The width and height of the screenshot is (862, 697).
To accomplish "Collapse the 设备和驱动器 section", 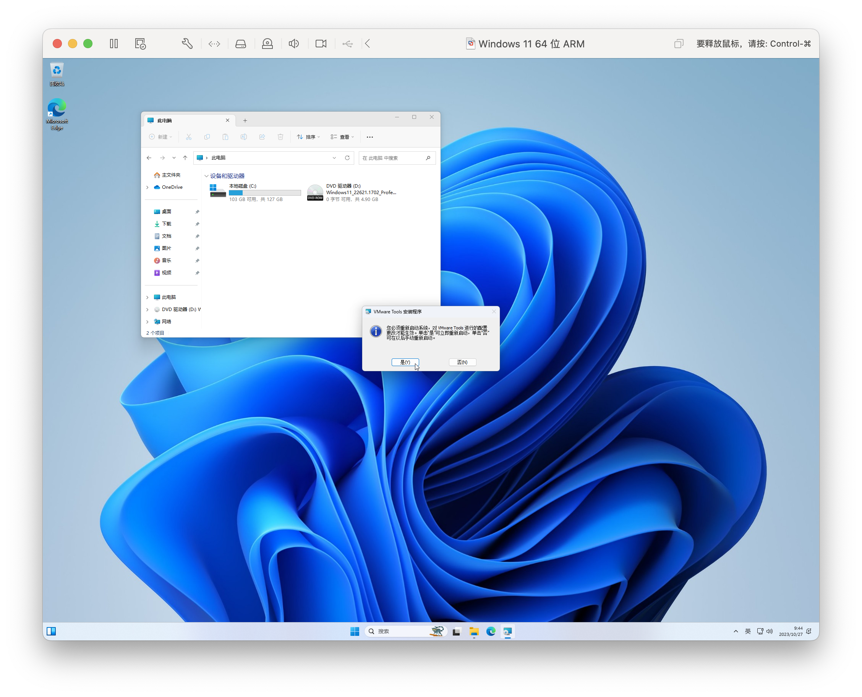I will tap(206, 176).
